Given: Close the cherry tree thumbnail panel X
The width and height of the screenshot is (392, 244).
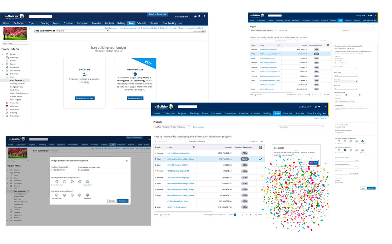Looking at the screenshot, I should 29,28.
